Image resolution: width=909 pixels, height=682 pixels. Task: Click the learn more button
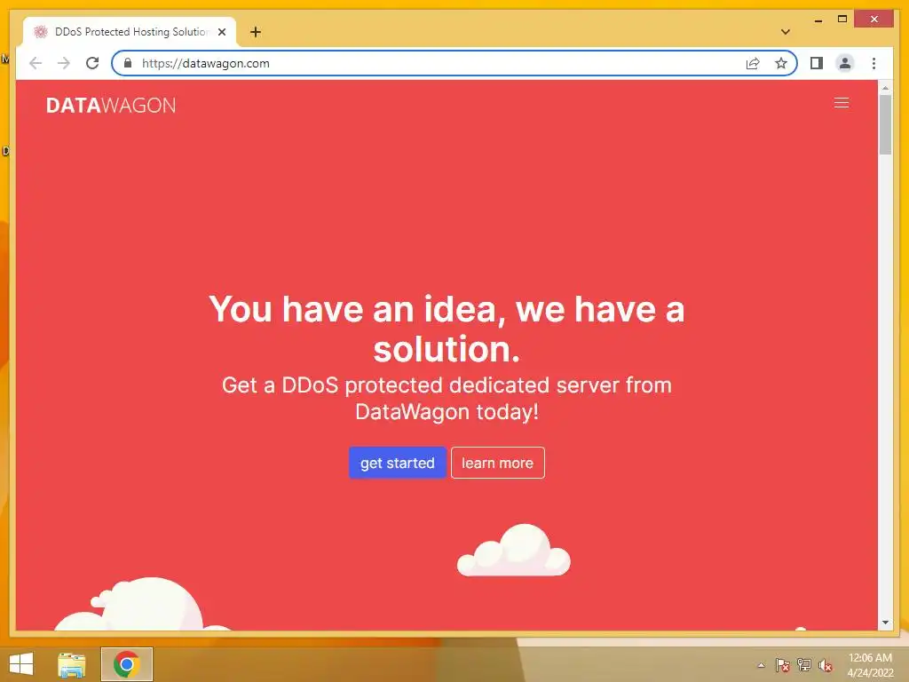click(x=497, y=463)
